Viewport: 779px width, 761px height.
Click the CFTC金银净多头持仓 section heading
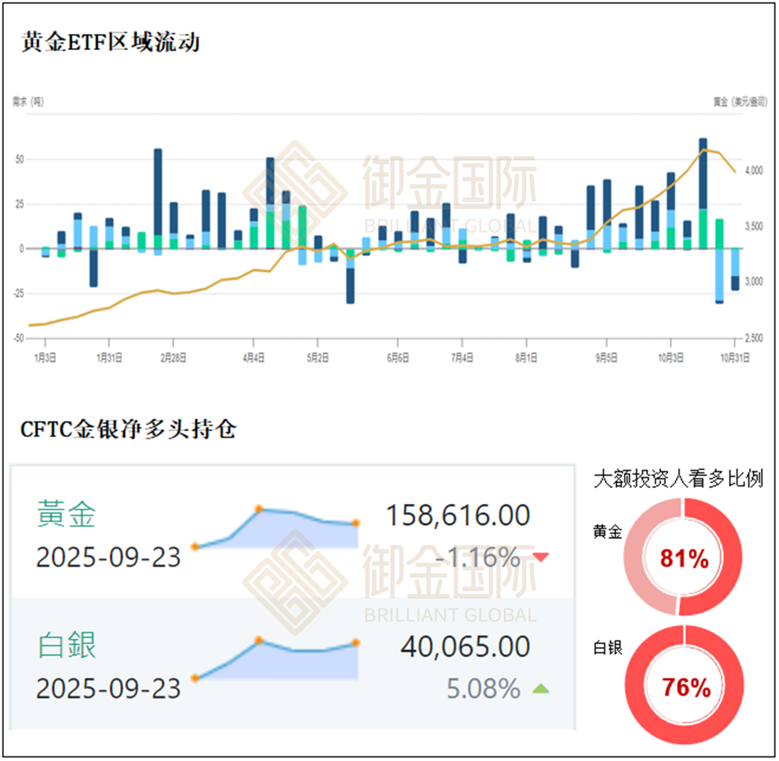pyautogui.click(x=129, y=429)
